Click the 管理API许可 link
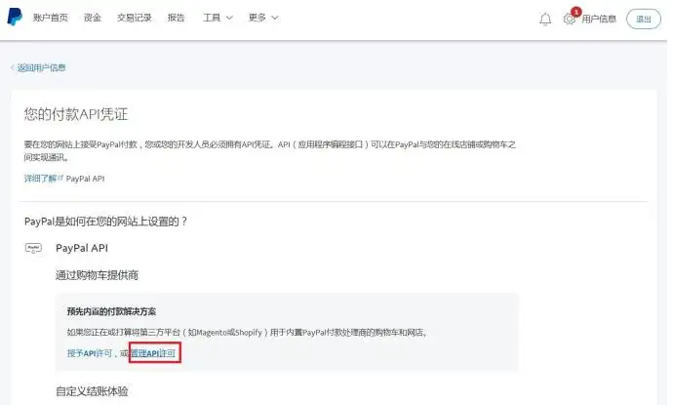This screenshot has height=405, width=673. (x=153, y=353)
